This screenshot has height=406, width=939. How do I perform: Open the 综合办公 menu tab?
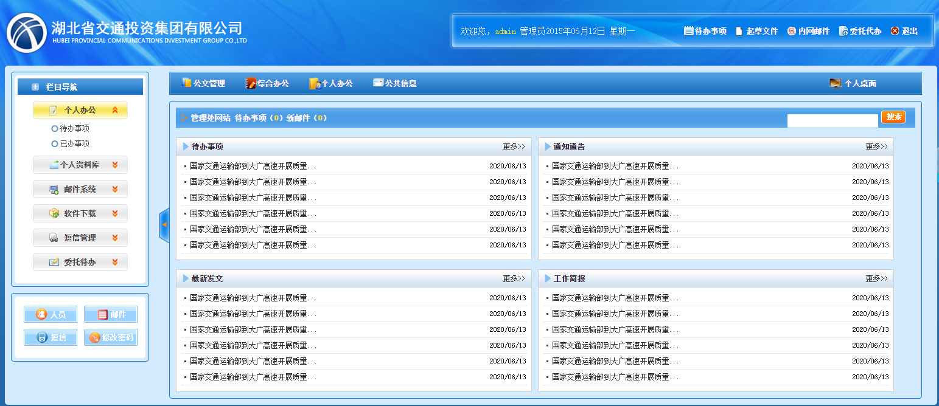click(x=267, y=83)
